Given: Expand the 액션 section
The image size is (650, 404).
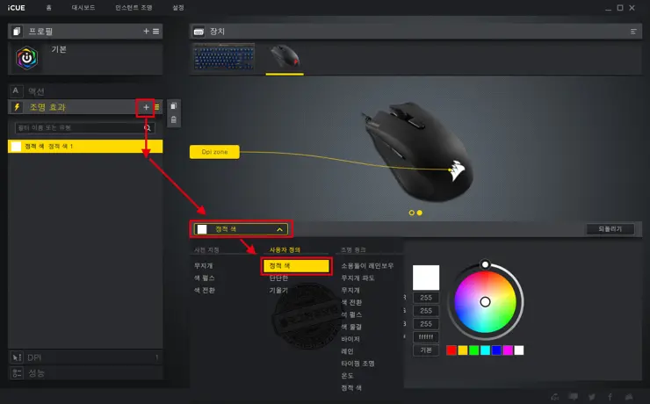Looking at the screenshot, I should tap(85, 90).
